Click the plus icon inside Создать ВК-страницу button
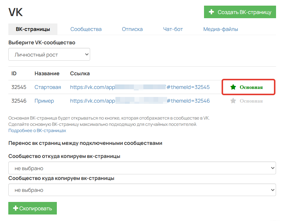 211,12
